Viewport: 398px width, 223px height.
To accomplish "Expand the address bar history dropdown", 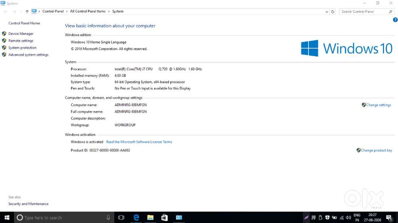I will pos(327,12).
